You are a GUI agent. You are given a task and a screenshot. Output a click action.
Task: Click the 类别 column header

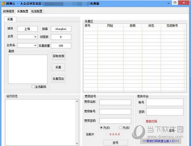(133, 26)
